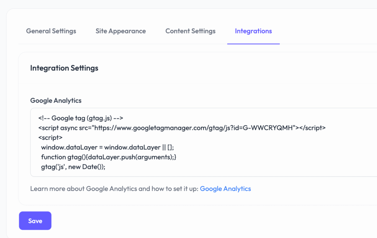Screen dimensions: 377x238
Task: Click the "Learn more about Google Analytics" text
Action: coord(84,189)
